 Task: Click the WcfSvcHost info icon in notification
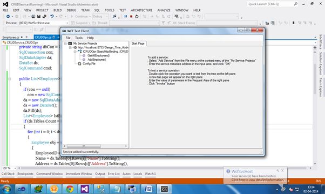point(228,171)
